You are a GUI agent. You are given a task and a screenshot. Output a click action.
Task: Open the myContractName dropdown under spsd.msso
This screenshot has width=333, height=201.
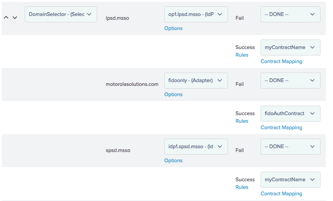click(x=290, y=180)
